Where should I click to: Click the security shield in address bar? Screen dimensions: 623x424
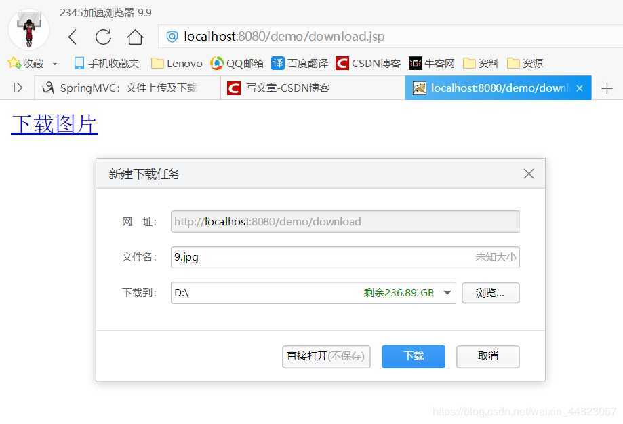[x=172, y=37]
